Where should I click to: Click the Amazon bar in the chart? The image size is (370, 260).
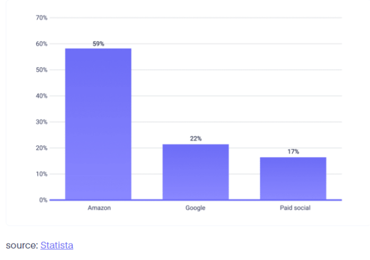(98, 124)
